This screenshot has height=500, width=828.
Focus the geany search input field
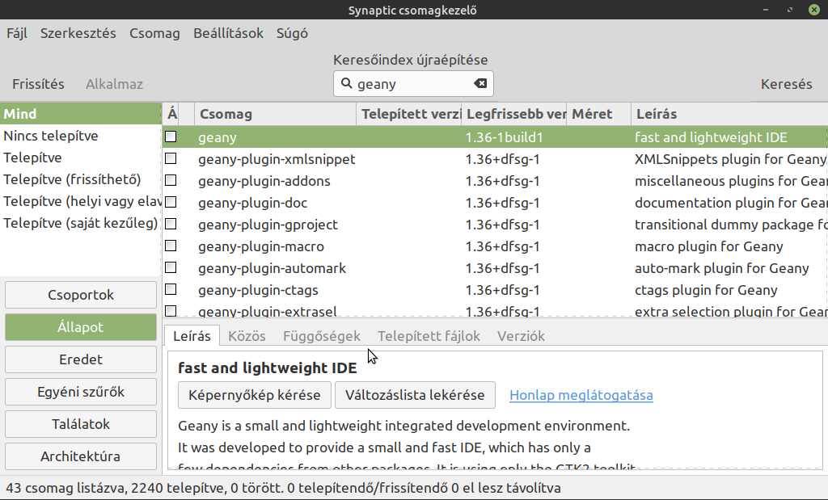coord(413,84)
